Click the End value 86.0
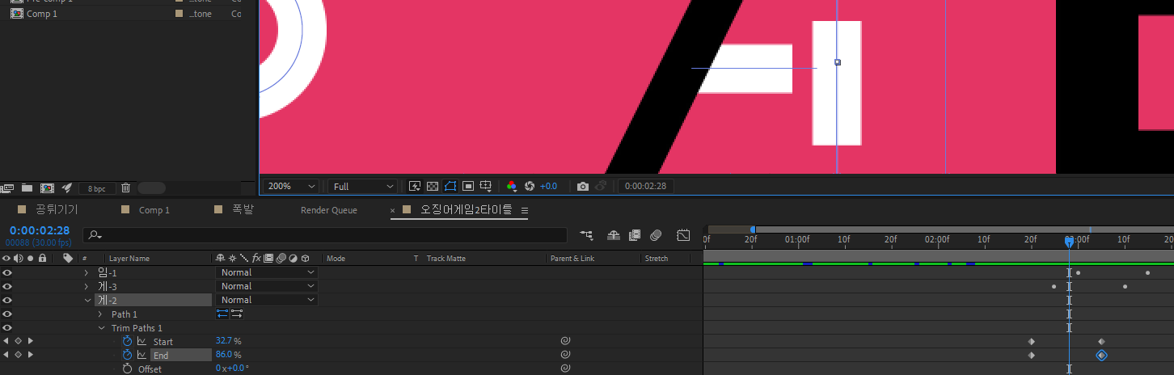 224,355
